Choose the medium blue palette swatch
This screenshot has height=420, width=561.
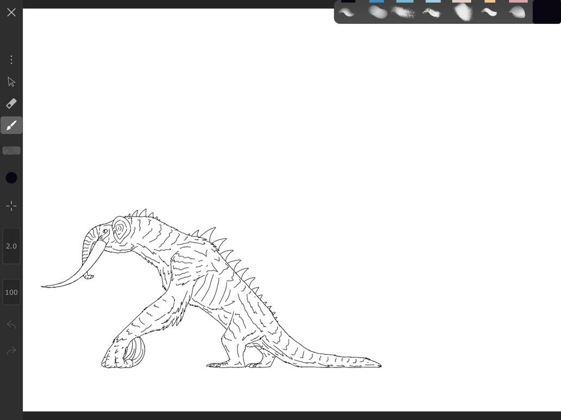point(405,2)
